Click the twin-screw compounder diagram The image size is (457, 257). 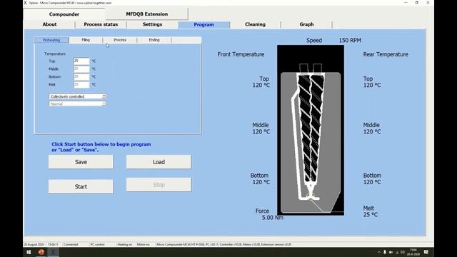311,130
